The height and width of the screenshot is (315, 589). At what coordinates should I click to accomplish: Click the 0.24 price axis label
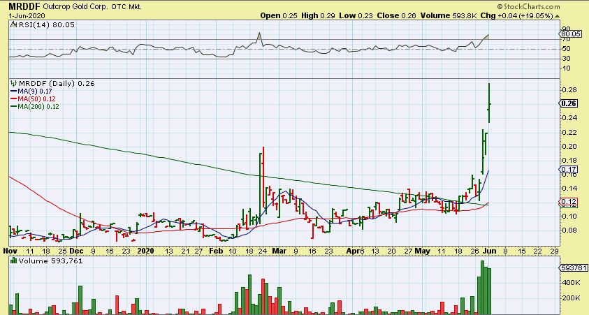(569, 118)
